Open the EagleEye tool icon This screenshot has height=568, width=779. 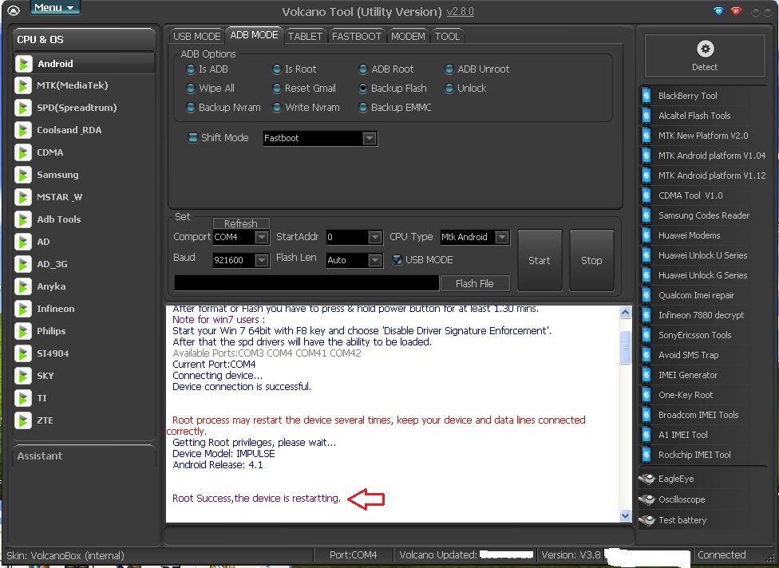click(647, 479)
